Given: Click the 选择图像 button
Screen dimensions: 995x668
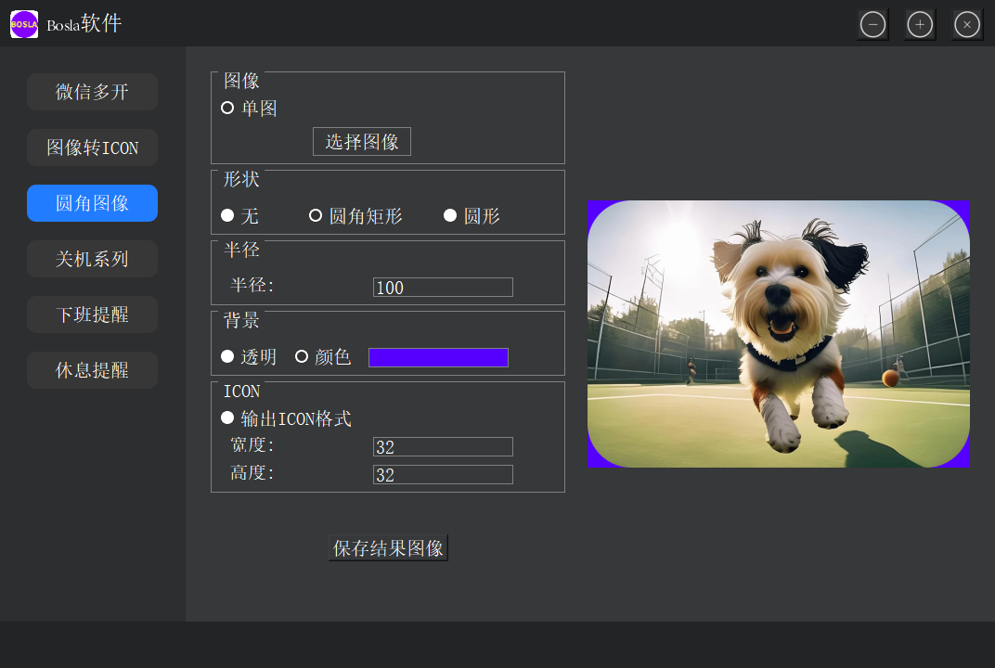Looking at the screenshot, I should [x=362, y=142].
